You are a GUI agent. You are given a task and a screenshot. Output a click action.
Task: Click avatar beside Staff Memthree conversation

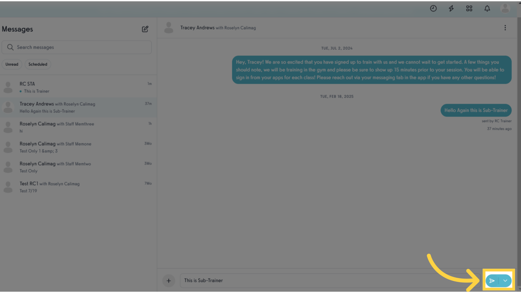(x=8, y=127)
